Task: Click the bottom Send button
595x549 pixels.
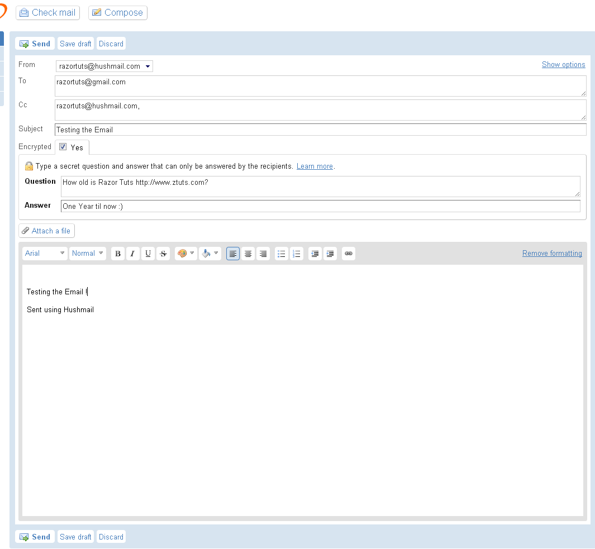Action: (35, 537)
